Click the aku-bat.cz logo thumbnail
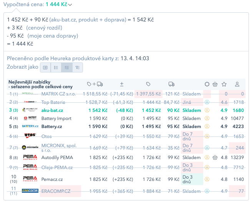Image resolution: width=252 pixels, height=202 pixels. pos(30,110)
